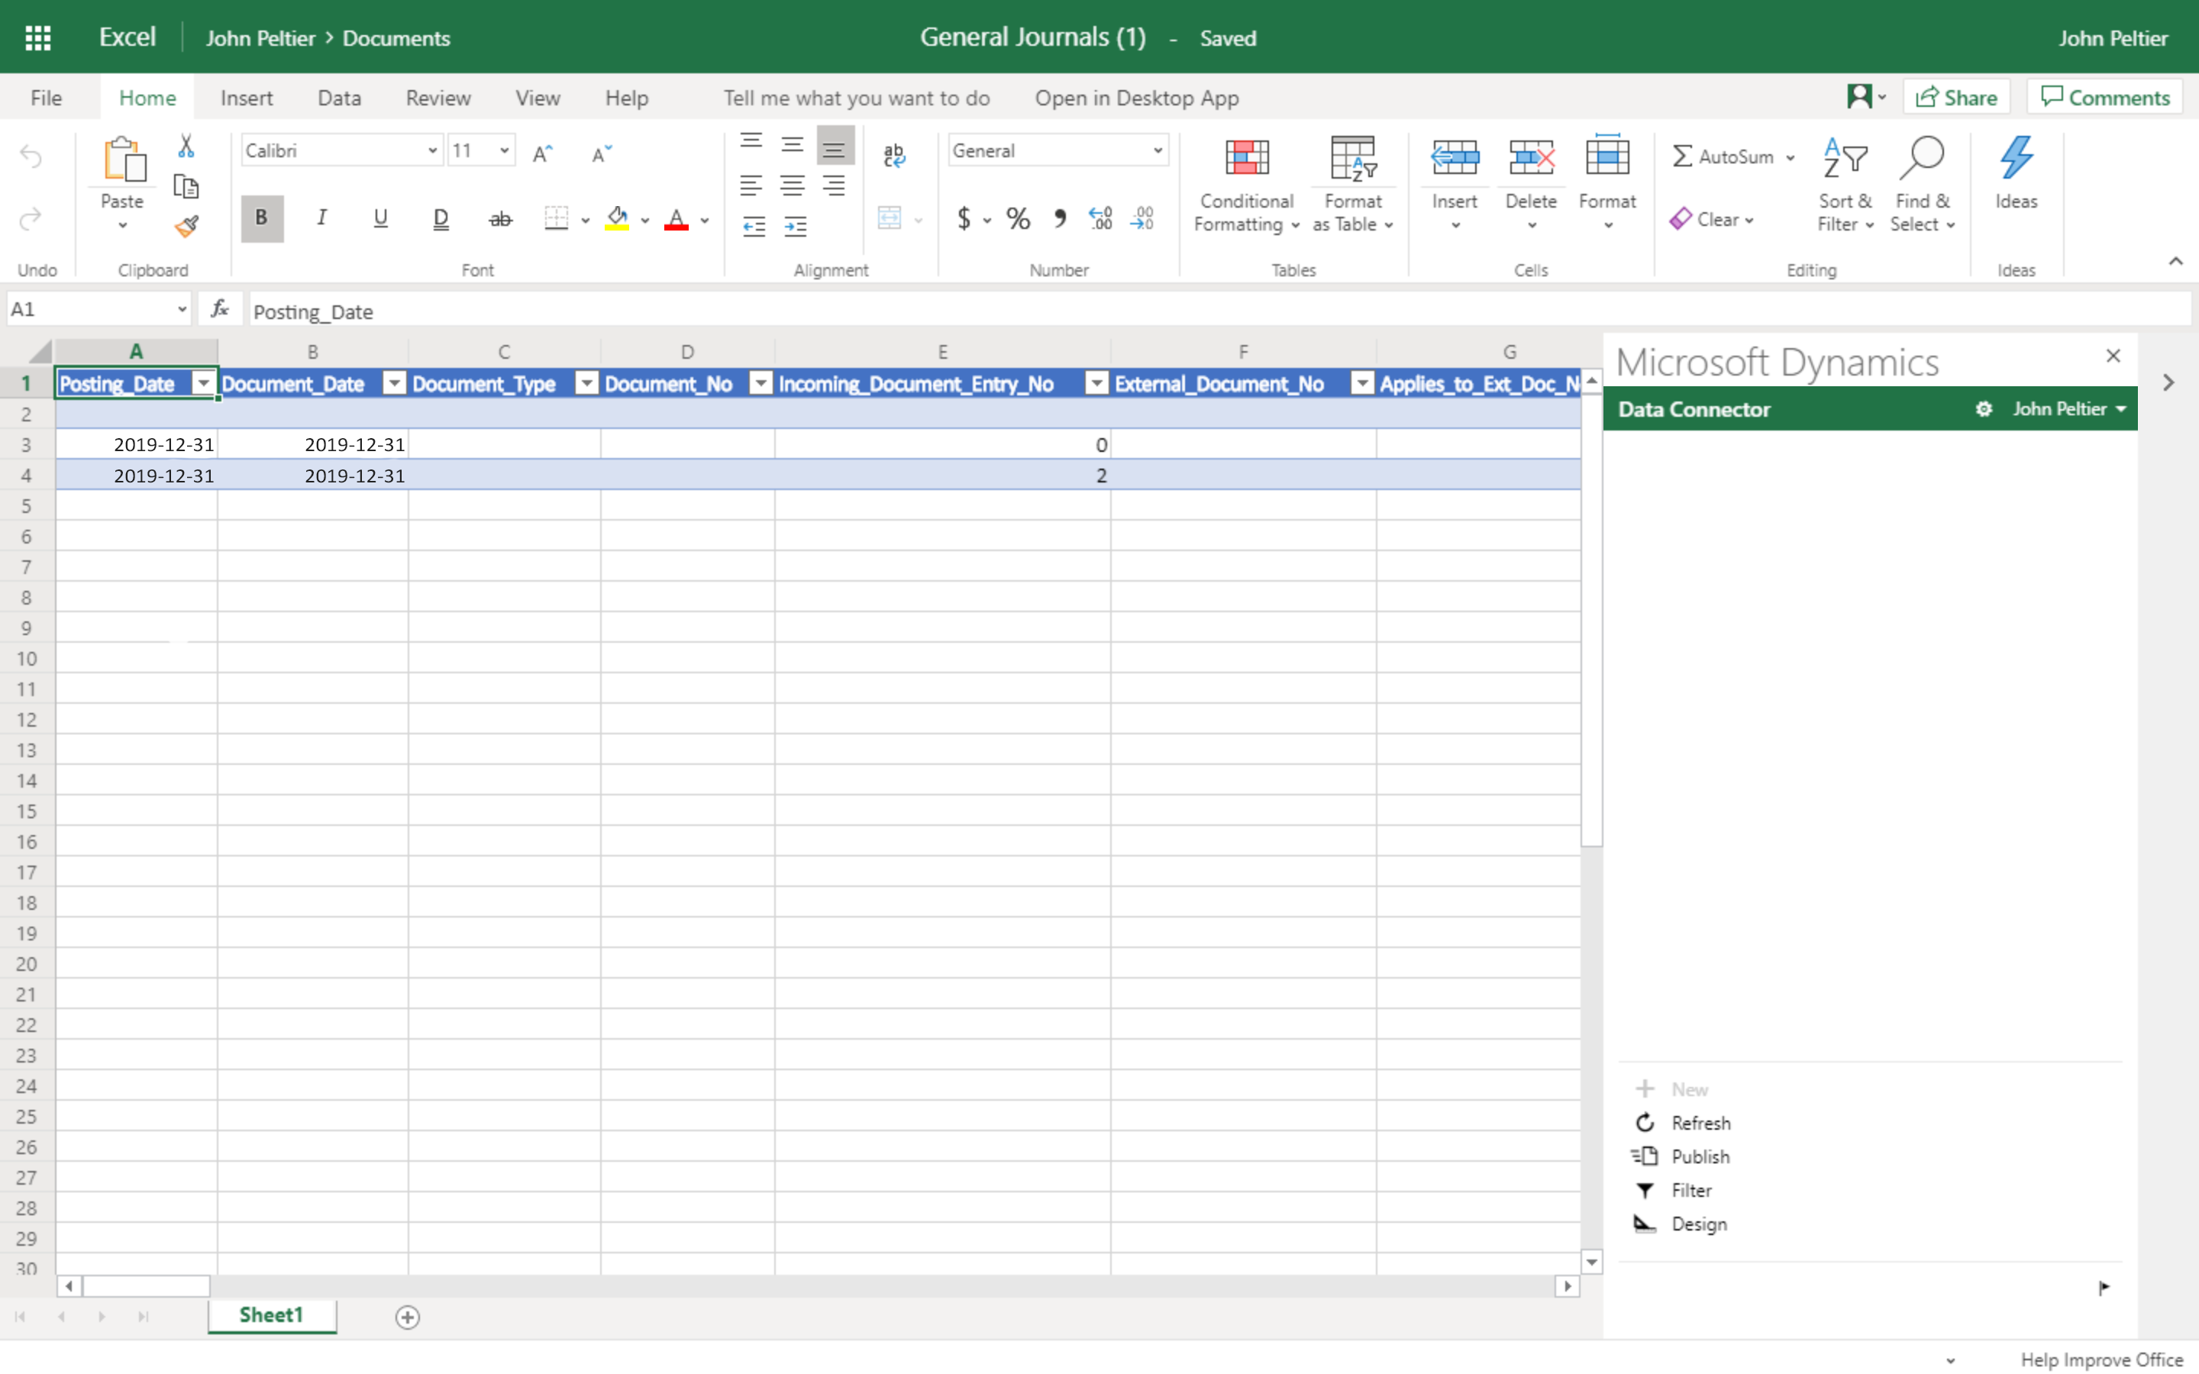
Task: Share the workbook
Action: click(1956, 96)
